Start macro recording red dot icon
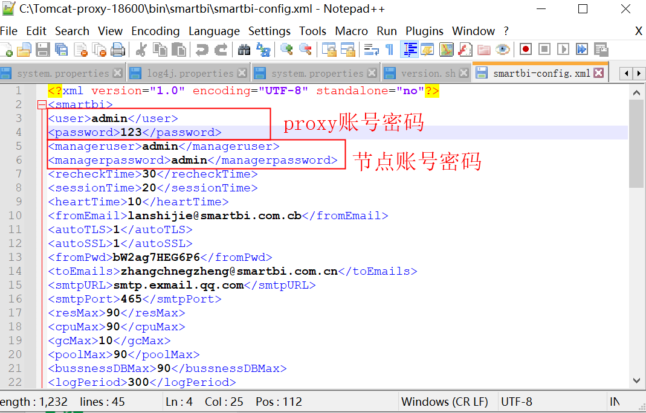Image resolution: width=646 pixels, height=413 pixels. tap(525, 50)
